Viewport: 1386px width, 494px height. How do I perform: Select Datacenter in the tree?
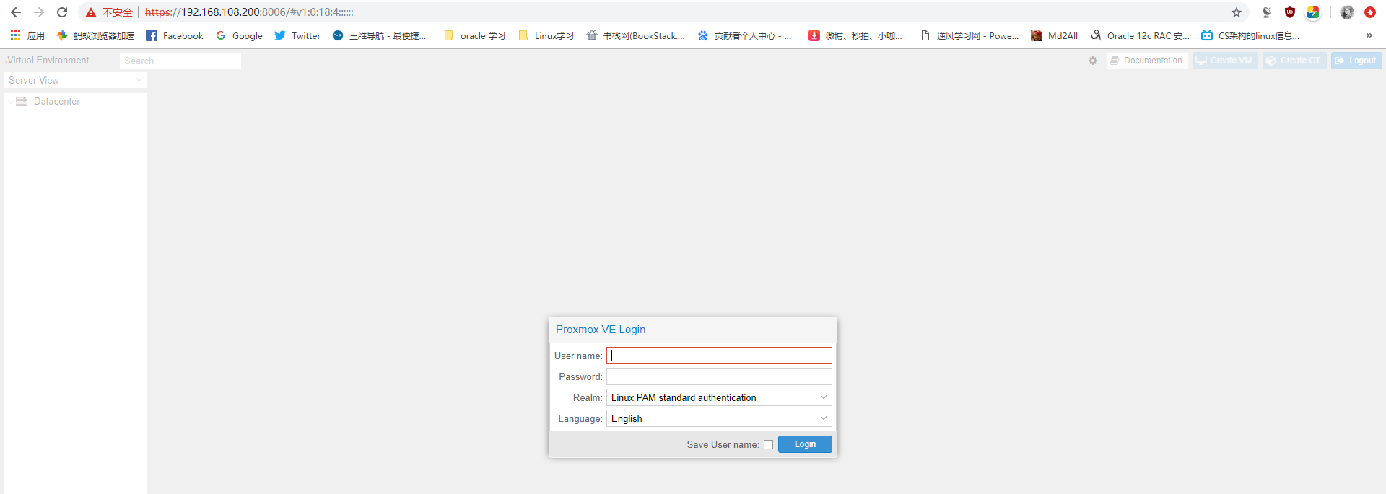click(x=56, y=102)
